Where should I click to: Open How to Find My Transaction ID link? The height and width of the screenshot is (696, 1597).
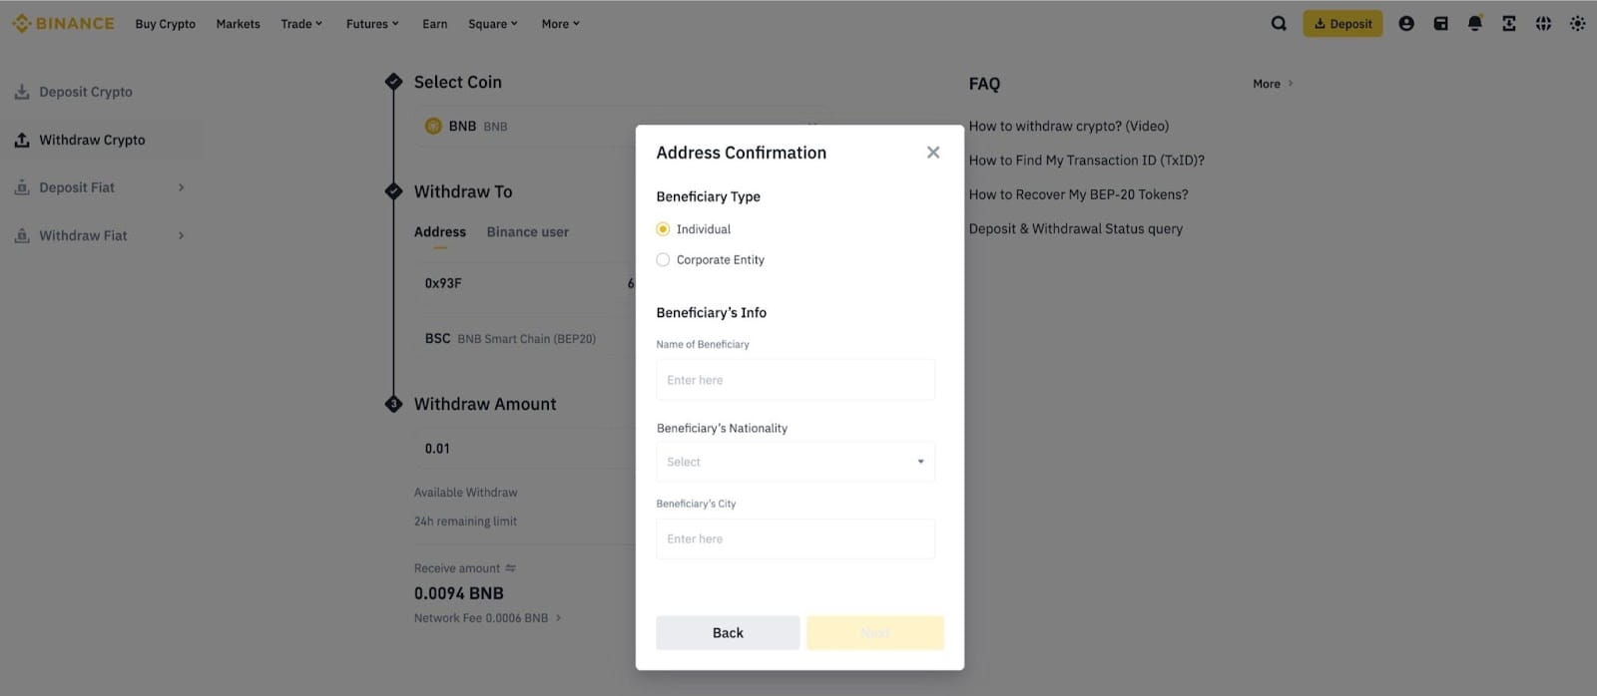click(1087, 160)
